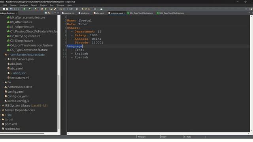Open the Coverage button dropdown arrow
The height and width of the screenshot is (142, 253).
click(x=32, y=9)
